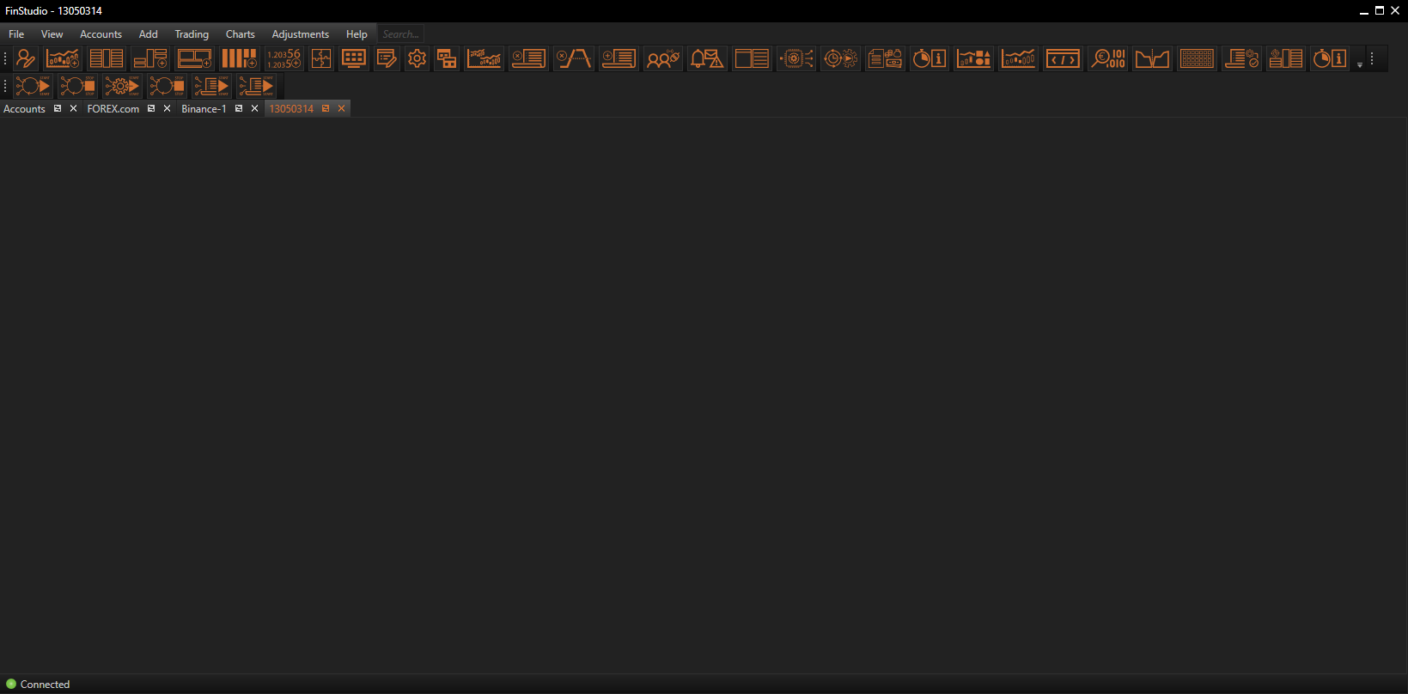Viewport: 1408px width, 694px height.
Task: Open the price quotes 1.2035 icon
Action: click(x=283, y=58)
